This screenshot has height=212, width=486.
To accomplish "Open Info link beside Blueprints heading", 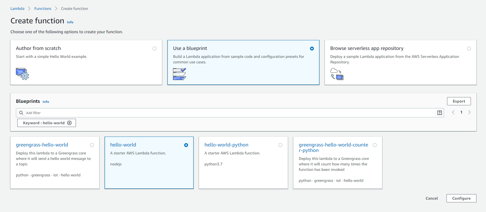I will [46, 102].
